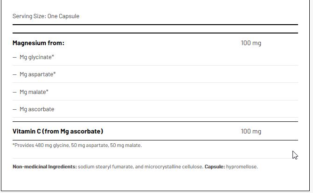Select the Mg ascorbate list entry
Screen dimensions: 313x193
37,109
